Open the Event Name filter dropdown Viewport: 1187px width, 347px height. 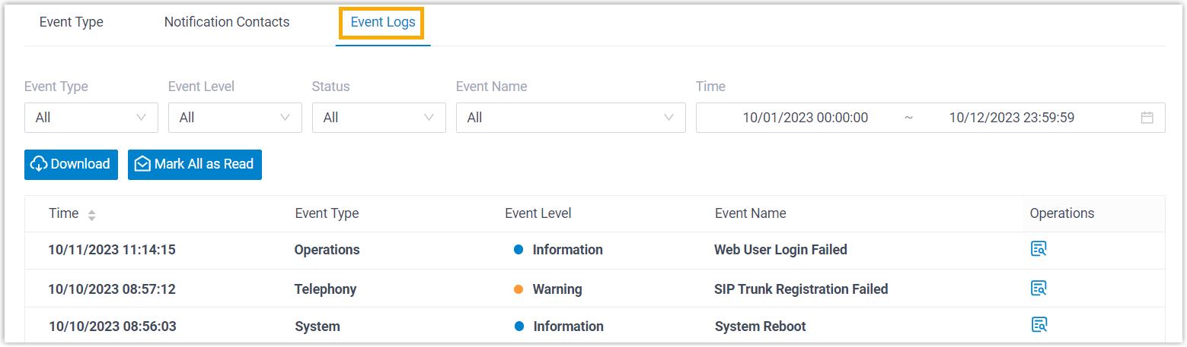pos(570,118)
